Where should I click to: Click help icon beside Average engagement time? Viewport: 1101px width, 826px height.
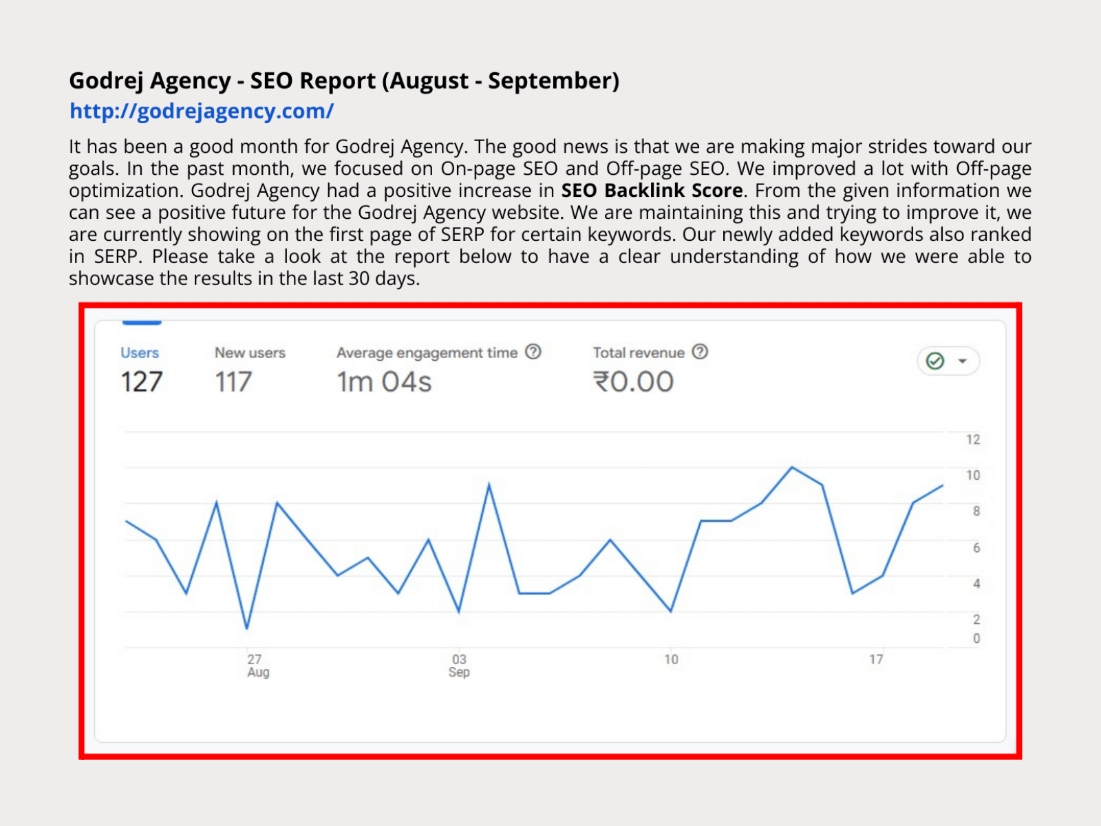[533, 352]
